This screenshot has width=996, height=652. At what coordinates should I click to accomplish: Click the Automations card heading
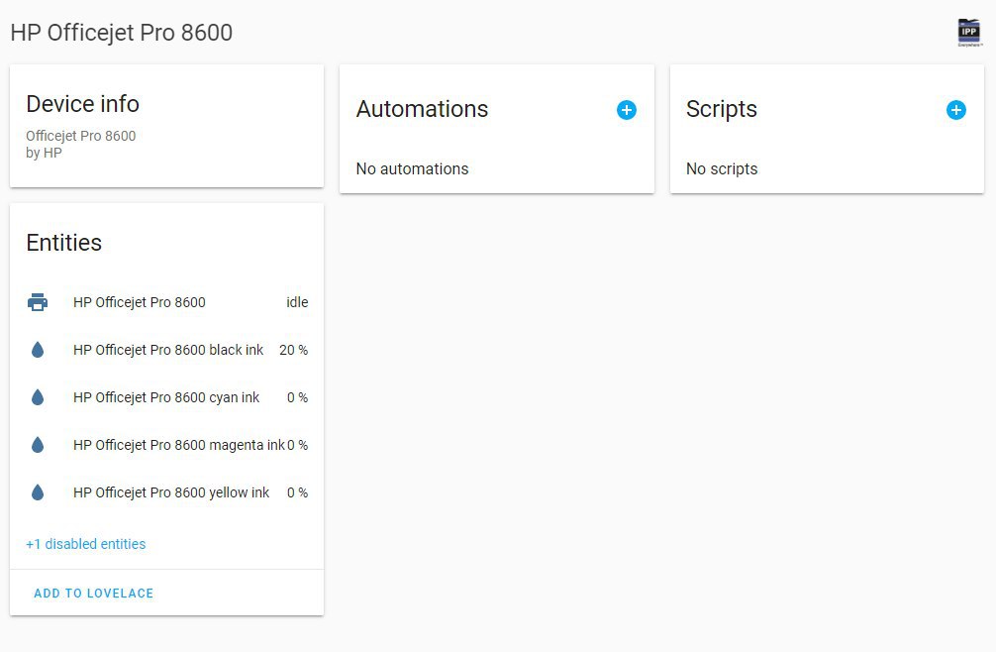click(x=422, y=109)
